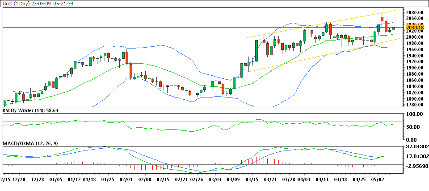Click the 1780.00 price axis label
Image resolution: width=429 pixels, height=191 pixels.
click(x=415, y=105)
